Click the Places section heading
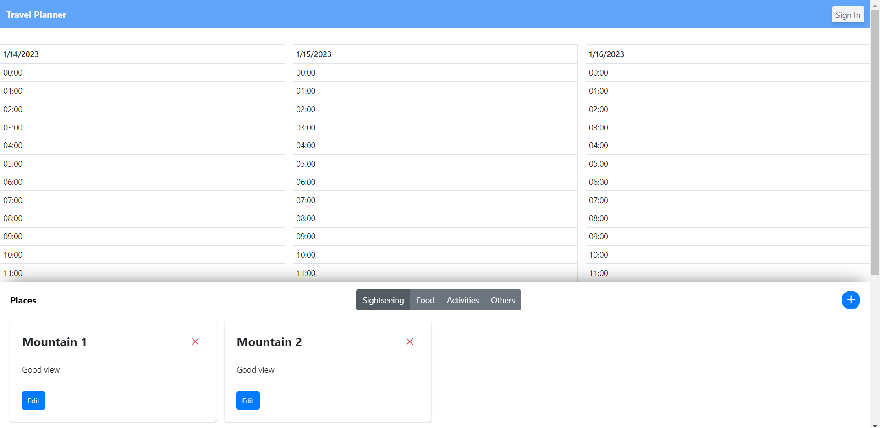 22,300
